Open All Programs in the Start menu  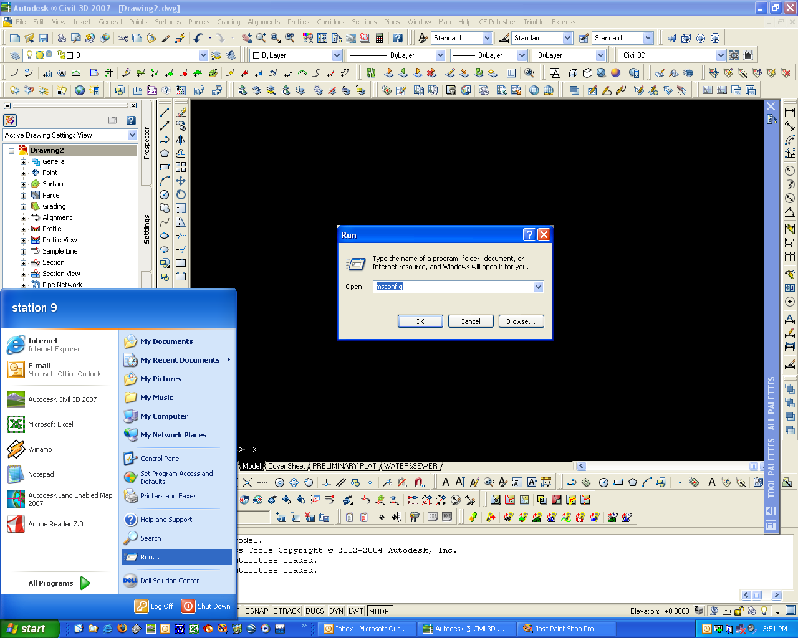point(59,583)
